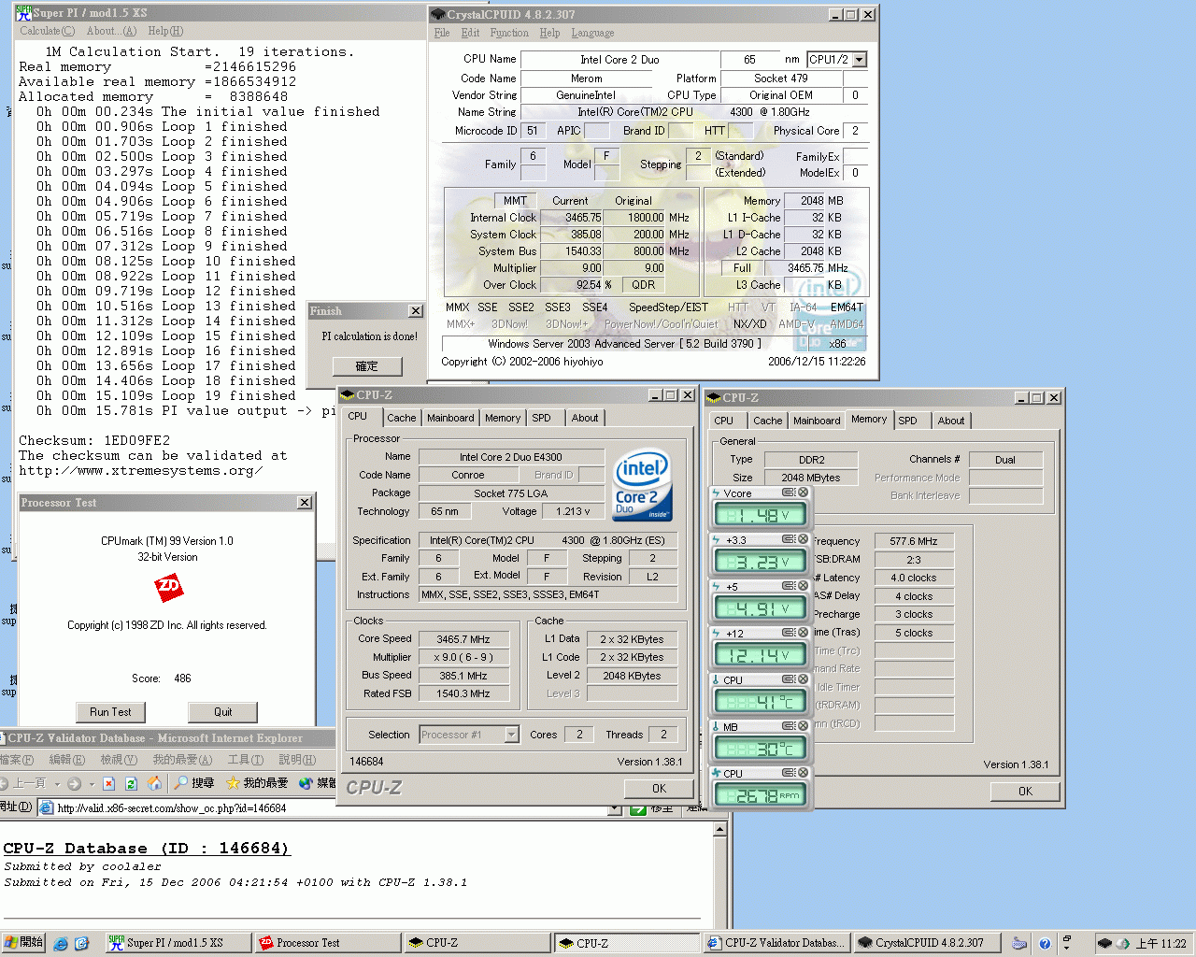This screenshot has width=1196, height=957.
Task: Close the CPU fan RPM widget
Action: click(803, 773)
